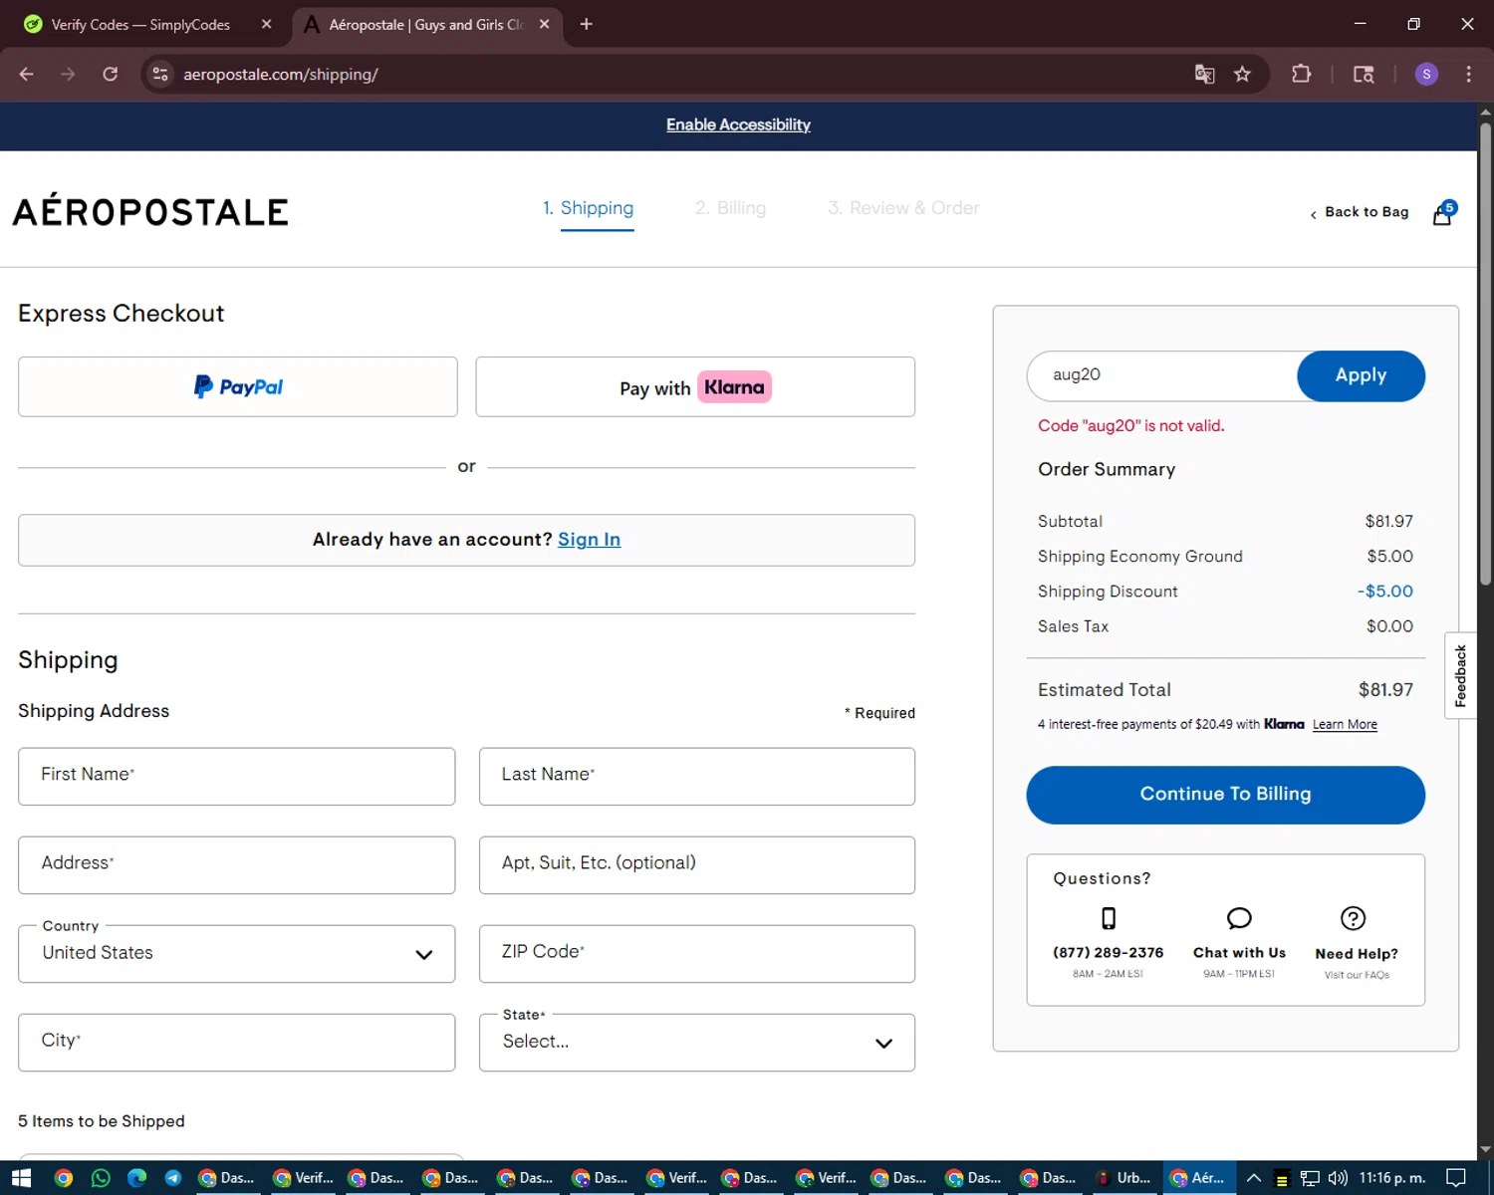This screenshot has width=1494, height=1195.
Task: Open Klarna Learn More link
Action: tap(1345, 725)
